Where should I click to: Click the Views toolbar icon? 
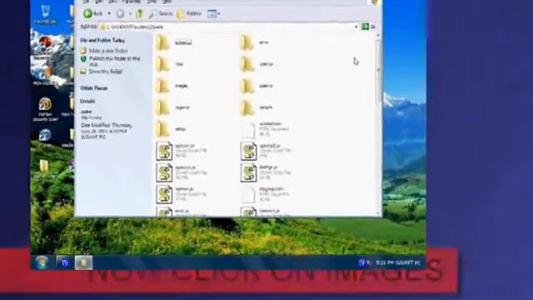pos(212,13)
